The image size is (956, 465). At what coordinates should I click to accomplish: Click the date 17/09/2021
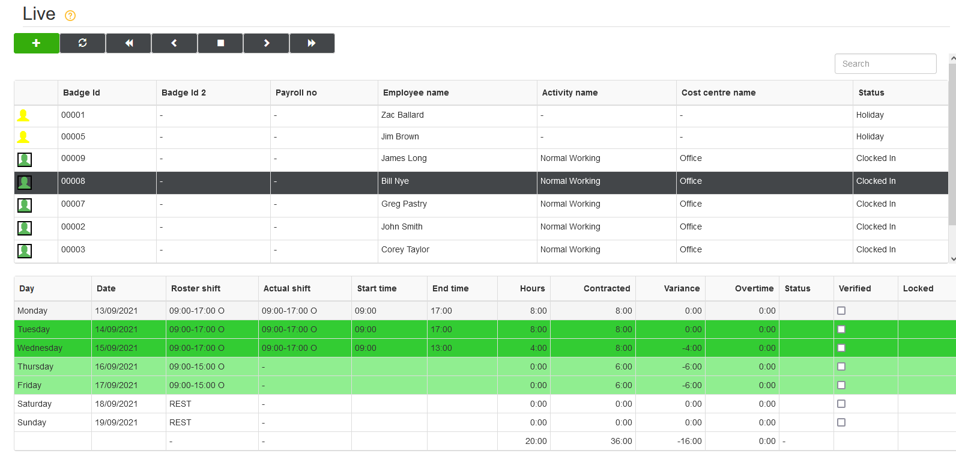coord(116,385)
